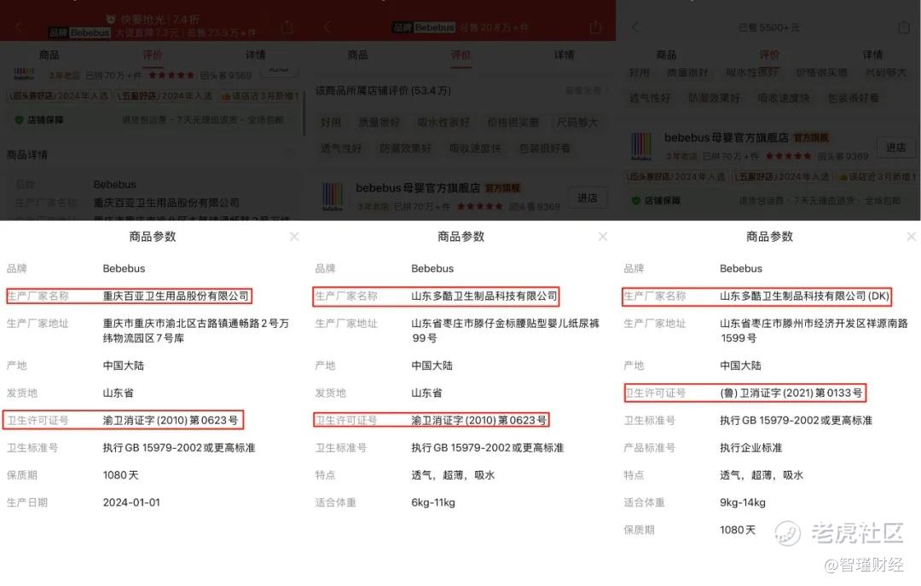Tap the 商品详情 heading in the left screenshot
This screenshot has height=586, width=921.
27,155
